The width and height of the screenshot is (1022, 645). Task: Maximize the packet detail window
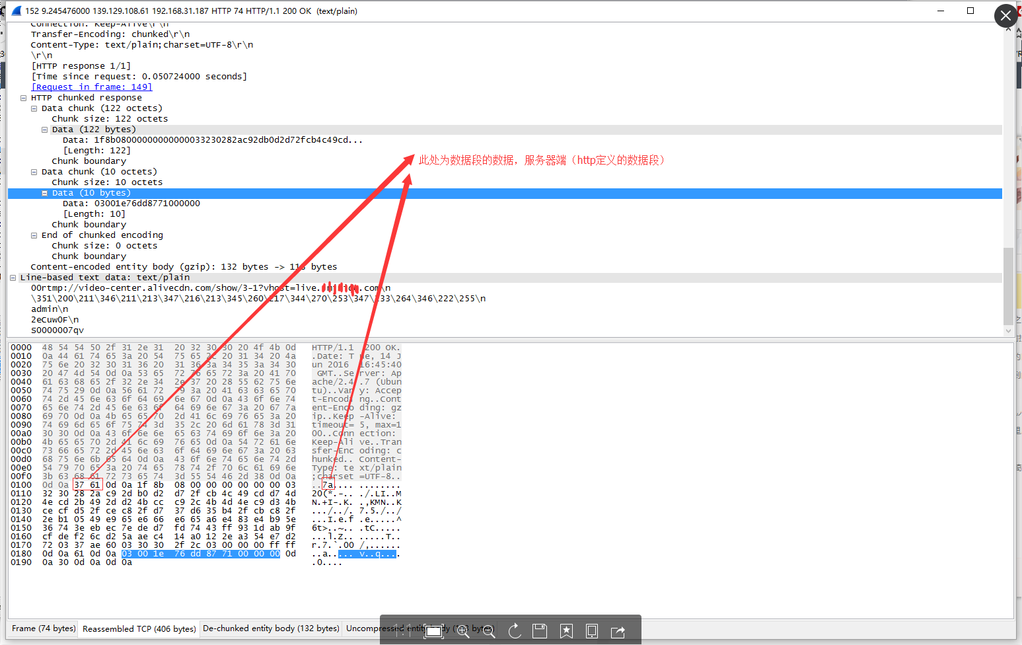click(970, 11)
